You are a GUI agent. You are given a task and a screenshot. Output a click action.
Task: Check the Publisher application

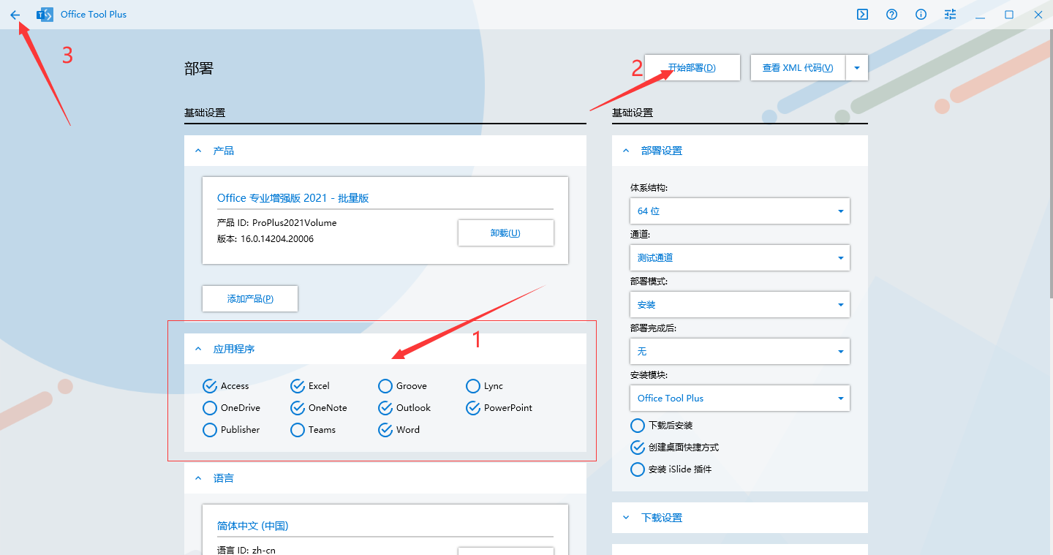coord(210,430)
